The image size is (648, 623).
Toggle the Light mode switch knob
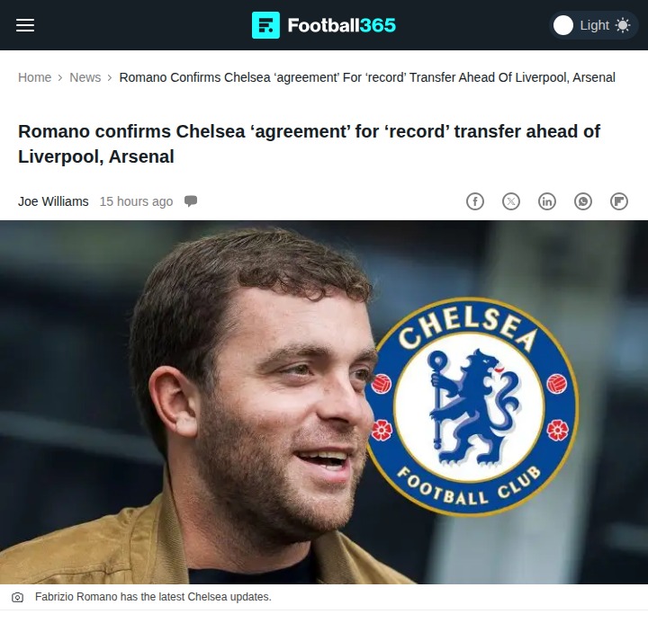point(563,25)
